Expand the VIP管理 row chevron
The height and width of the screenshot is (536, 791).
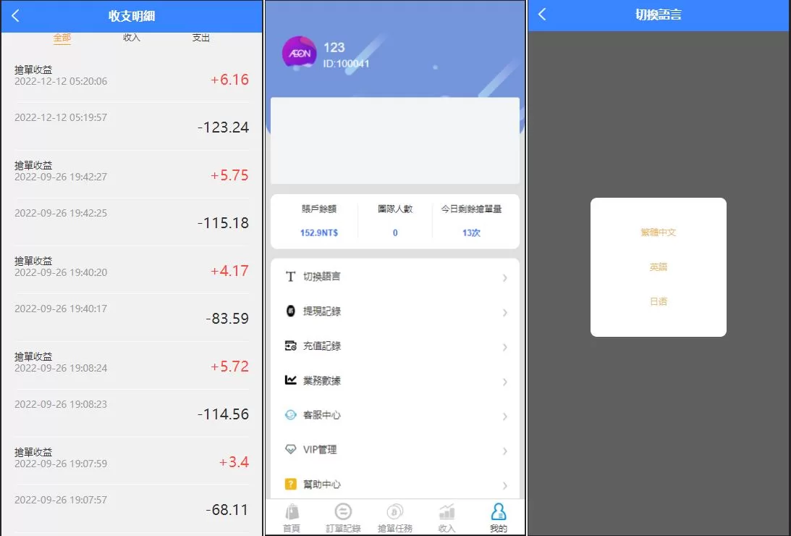(505, 451)
